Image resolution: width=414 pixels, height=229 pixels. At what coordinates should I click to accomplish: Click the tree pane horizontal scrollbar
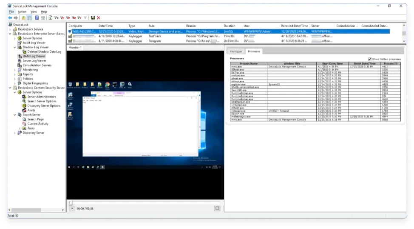tap(26, 210)
